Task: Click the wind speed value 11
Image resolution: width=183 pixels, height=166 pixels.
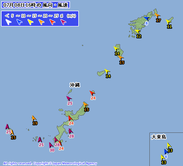Action: [x=169, y=27]
